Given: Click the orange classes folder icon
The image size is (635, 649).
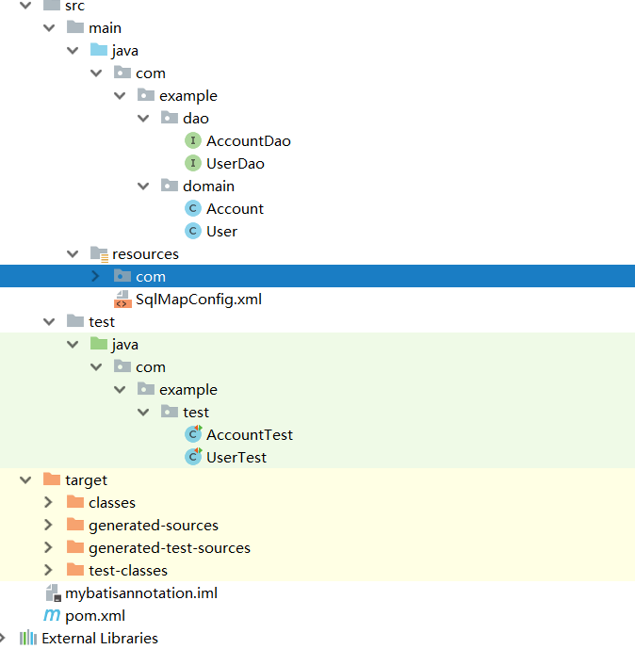Looking at the screenshot, I should click(x=75, y=501).
